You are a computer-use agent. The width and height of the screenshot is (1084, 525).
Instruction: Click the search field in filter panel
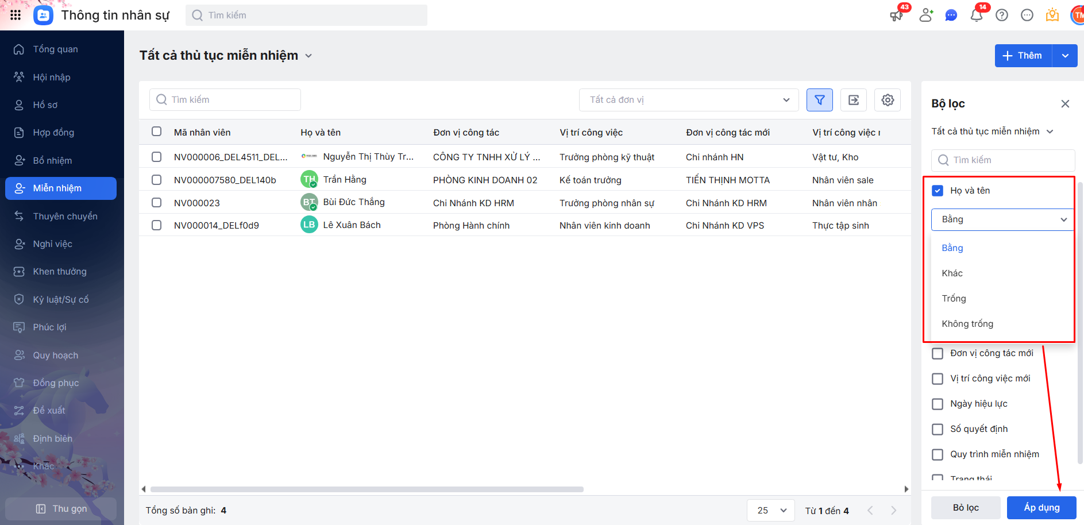pyautogui.click(x=1002, y=160)
